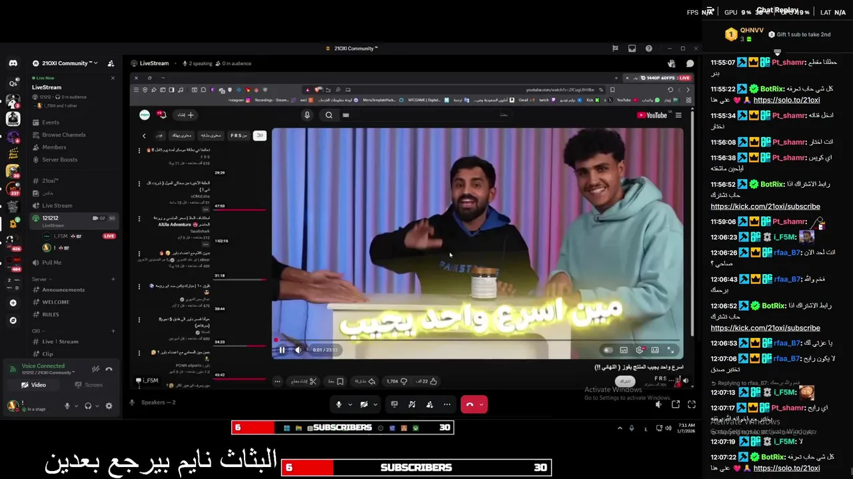Screen dimensions: 853x479
Task: Toggle YouTube autoplay switch
Action: 608,350
